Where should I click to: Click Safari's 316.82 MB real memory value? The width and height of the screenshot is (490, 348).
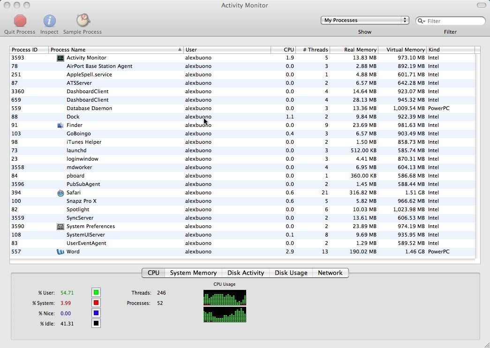click(363, 193)
